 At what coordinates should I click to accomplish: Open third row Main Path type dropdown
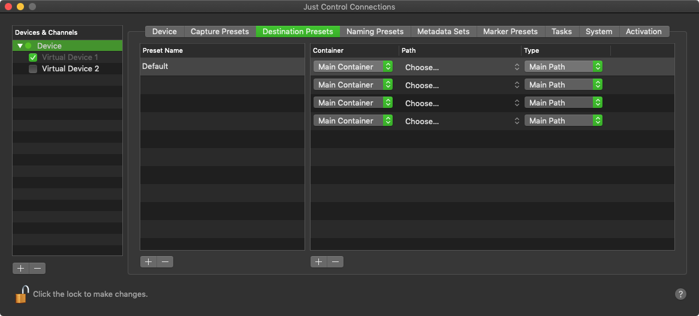pyautogui.click(x=564, y=103)
